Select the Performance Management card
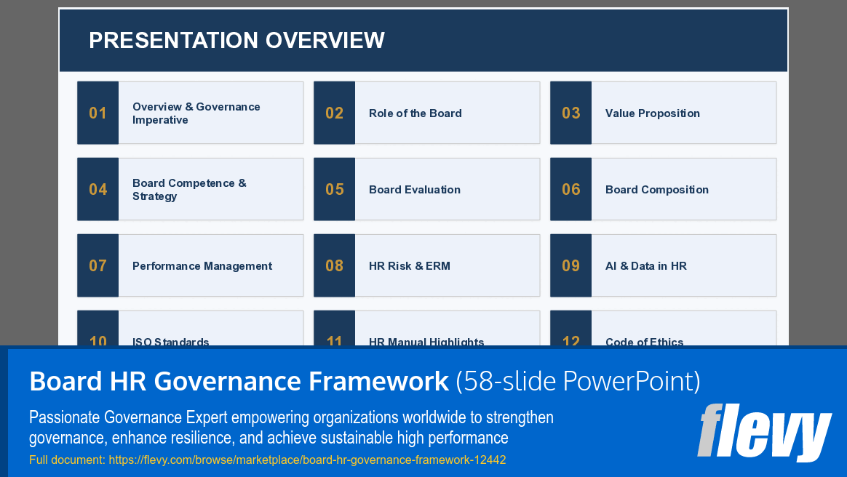This screenshot has width=847, height=477. tap(190, 265)
